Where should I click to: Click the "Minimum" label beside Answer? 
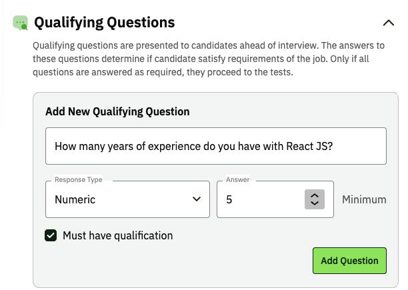click(364, 199)
